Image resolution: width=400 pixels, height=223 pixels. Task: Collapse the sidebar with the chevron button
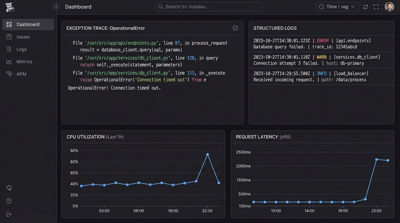point(56,7)
